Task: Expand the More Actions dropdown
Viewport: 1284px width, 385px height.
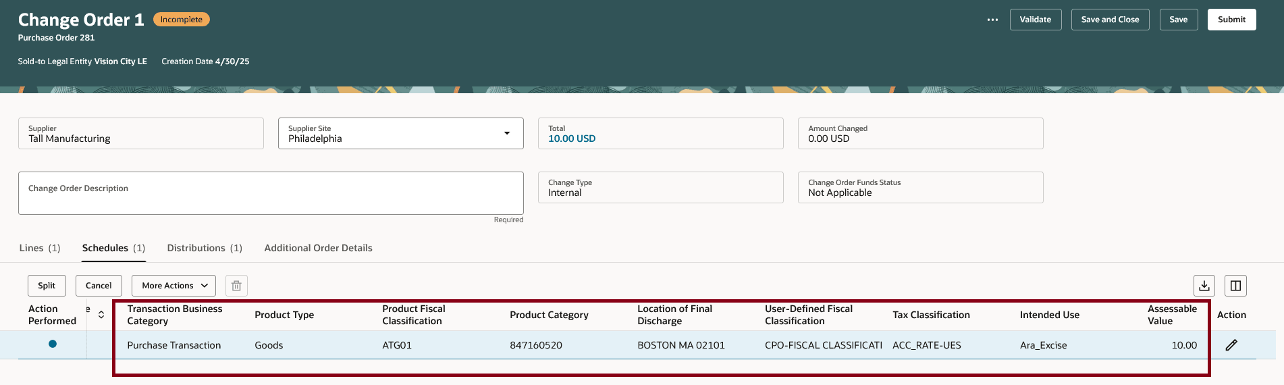Action: point(174,286)
